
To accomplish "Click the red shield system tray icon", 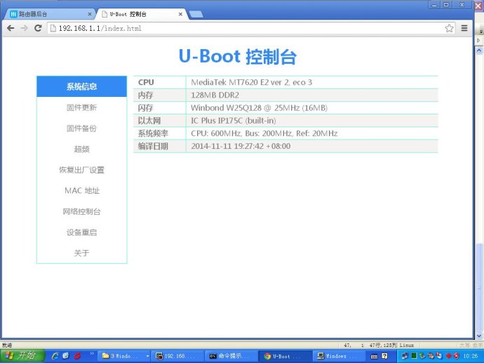I will [456, 356].
